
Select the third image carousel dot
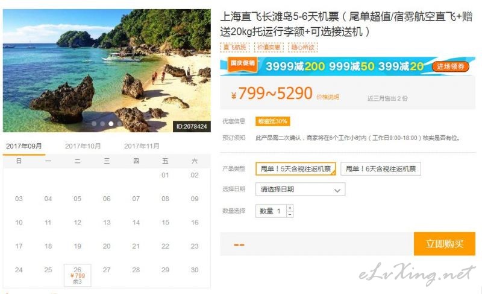tap(111, 124)
